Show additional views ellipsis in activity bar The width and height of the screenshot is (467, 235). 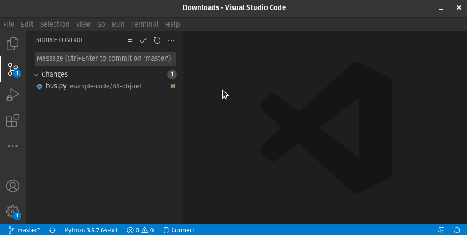[13, 146]
